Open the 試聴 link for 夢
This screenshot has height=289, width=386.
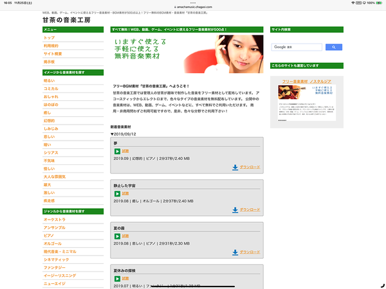125,151
